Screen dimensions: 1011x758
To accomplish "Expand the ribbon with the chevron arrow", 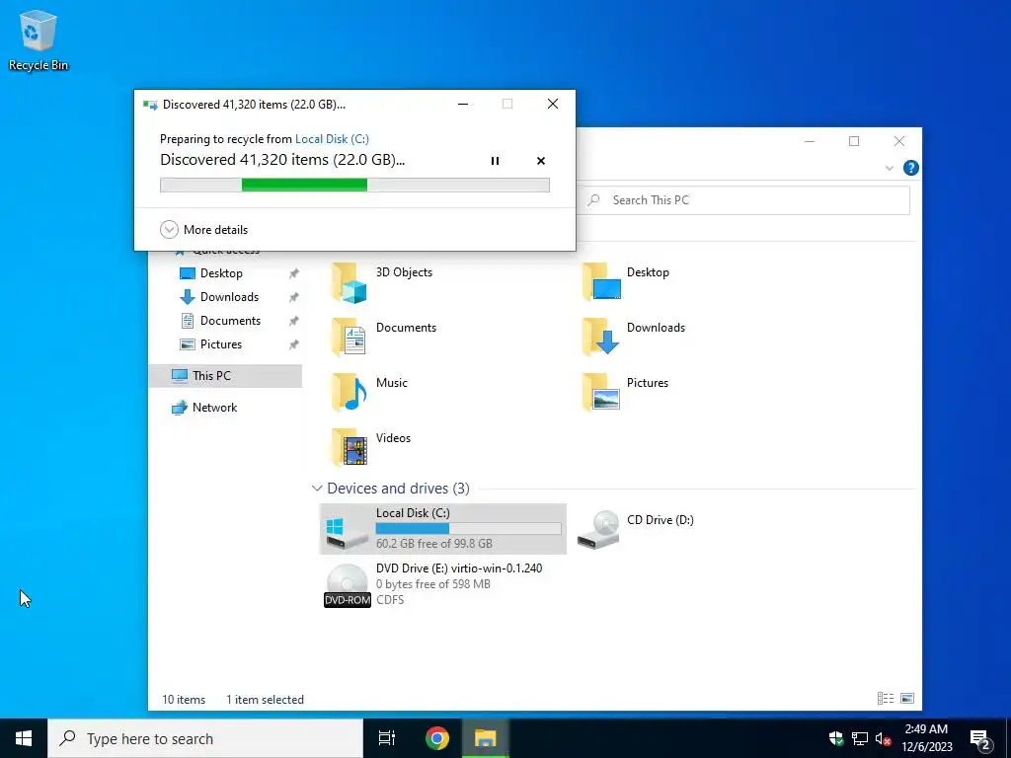I will [890, 168].
